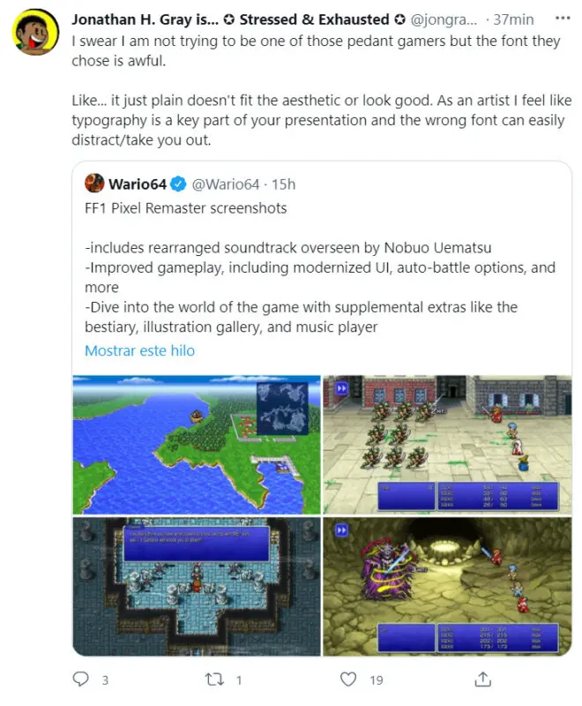This screenshot has height=706, width=582.
Task: Like the tweet with the heart icon
Action: 348,679
